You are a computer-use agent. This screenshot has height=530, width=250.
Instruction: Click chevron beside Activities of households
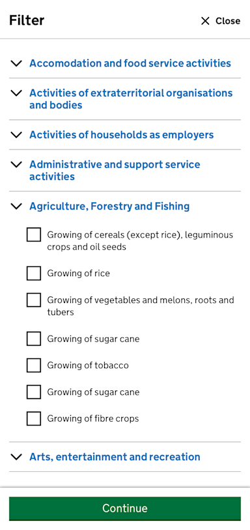click(x=16, y=134)
